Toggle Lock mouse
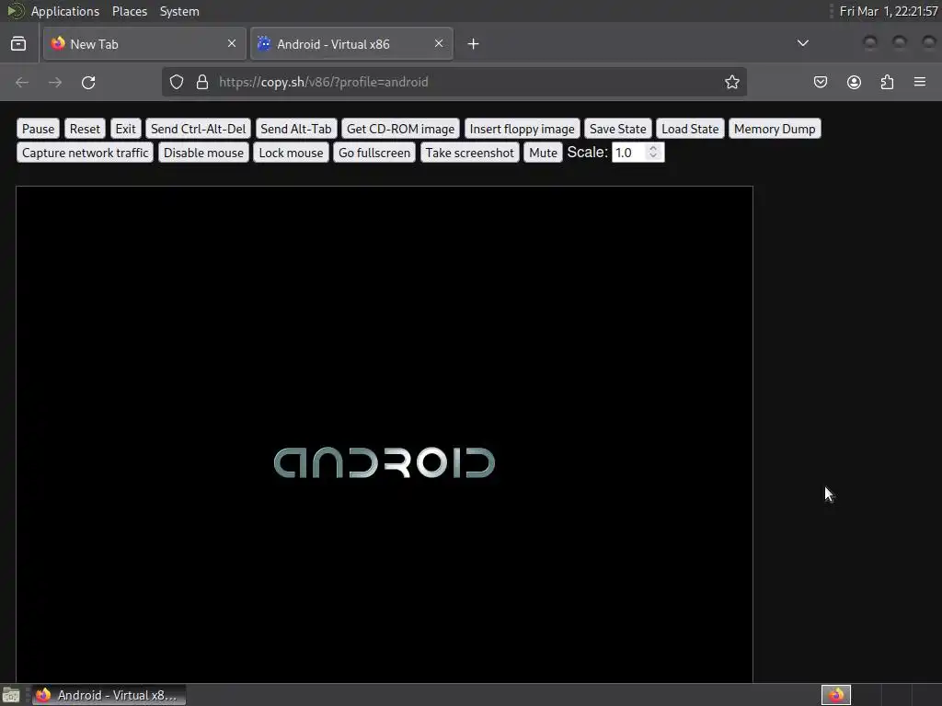Image resolution: width=942 pixels, height=706 pixels. pos(291,153)
